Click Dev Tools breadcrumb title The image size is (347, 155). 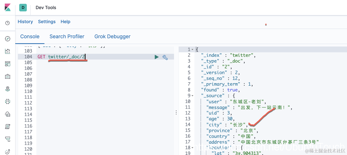(46, 8)
